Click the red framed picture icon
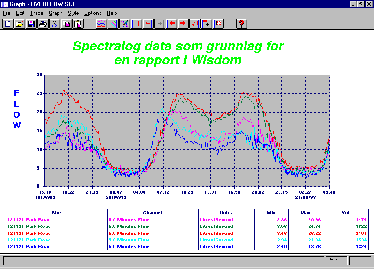This screenshot has width=374, height=269. pos(218,24)
